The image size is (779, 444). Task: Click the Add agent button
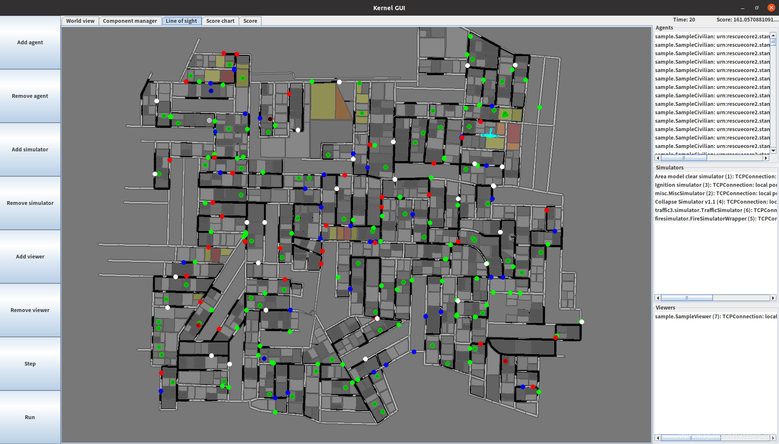(x=30, y=43)
